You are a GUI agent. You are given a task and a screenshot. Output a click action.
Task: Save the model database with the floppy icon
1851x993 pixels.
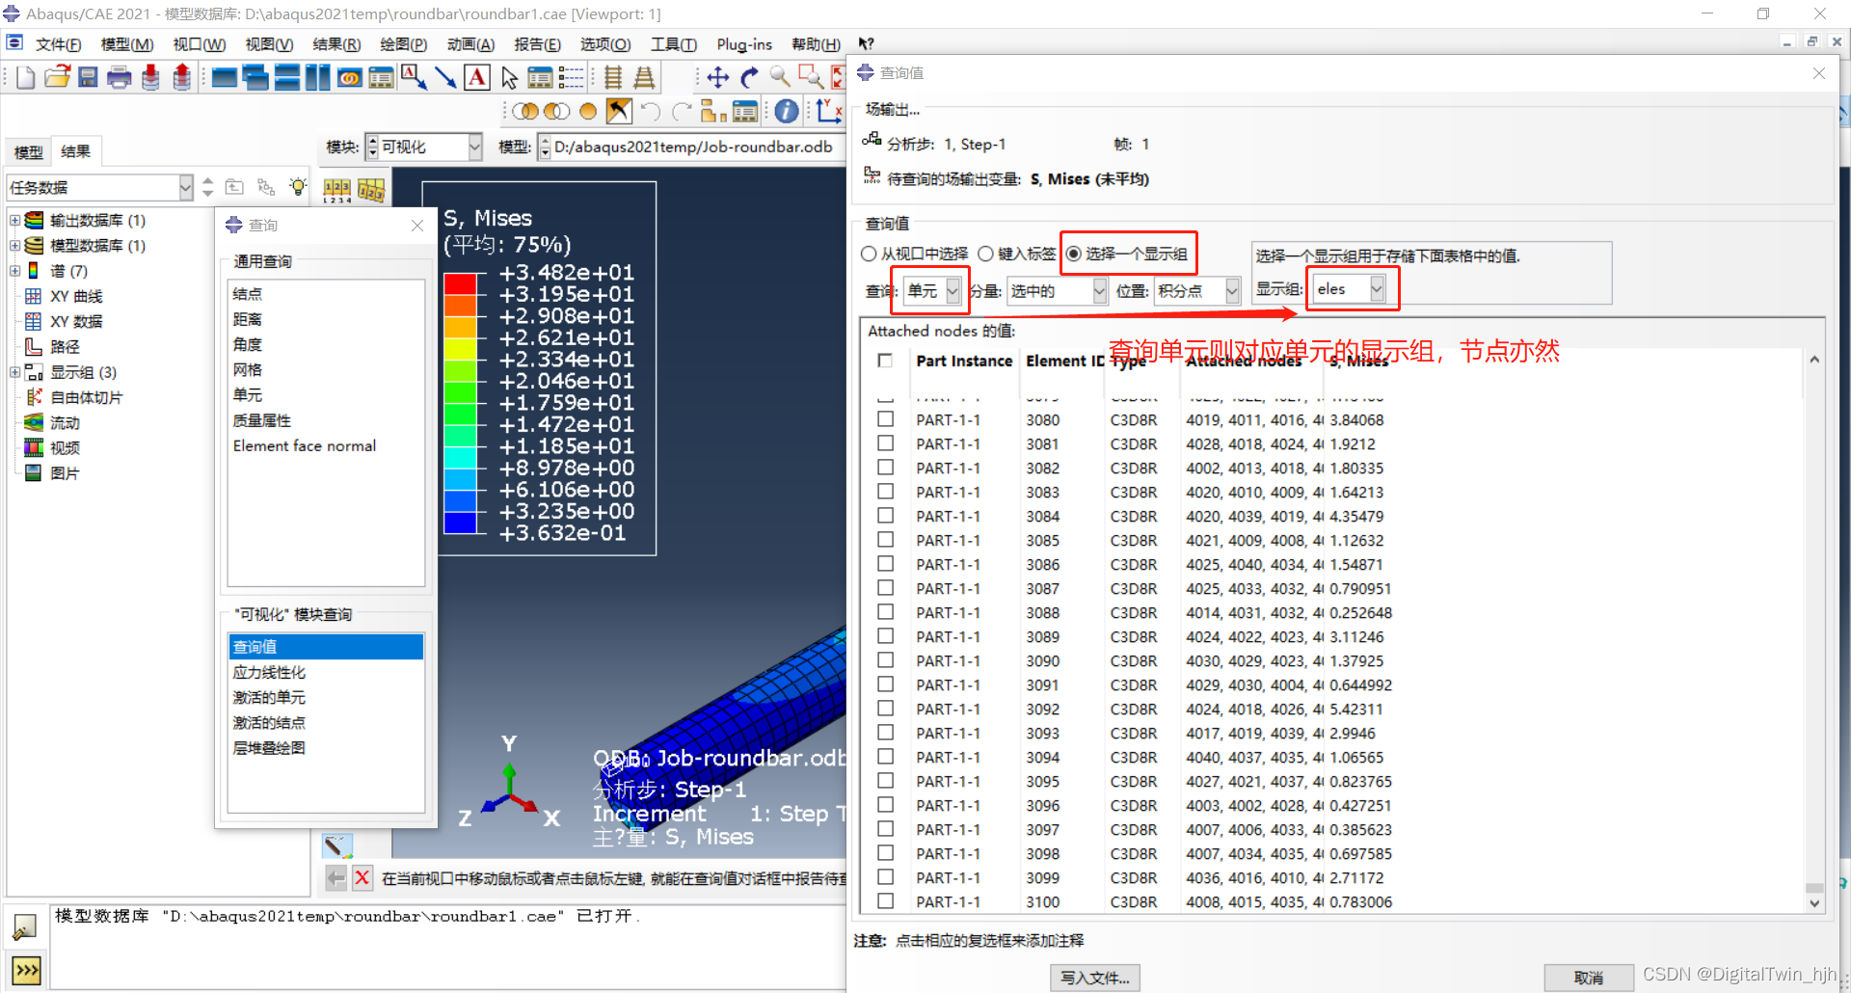pos(88,78)
